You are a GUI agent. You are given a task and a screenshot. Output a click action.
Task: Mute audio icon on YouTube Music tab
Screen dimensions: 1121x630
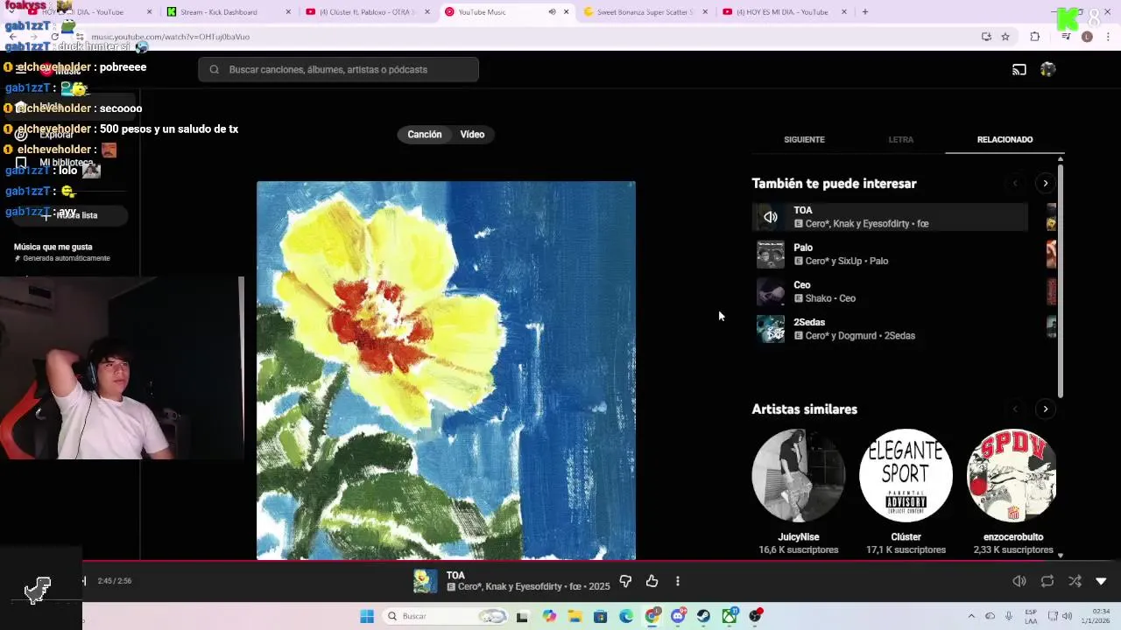pyautogui.click(x=552, y=12)
